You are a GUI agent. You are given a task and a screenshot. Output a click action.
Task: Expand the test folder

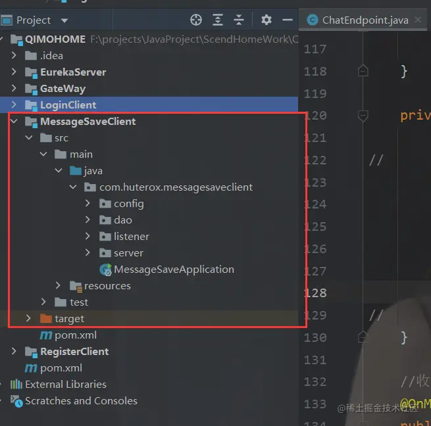43,302
